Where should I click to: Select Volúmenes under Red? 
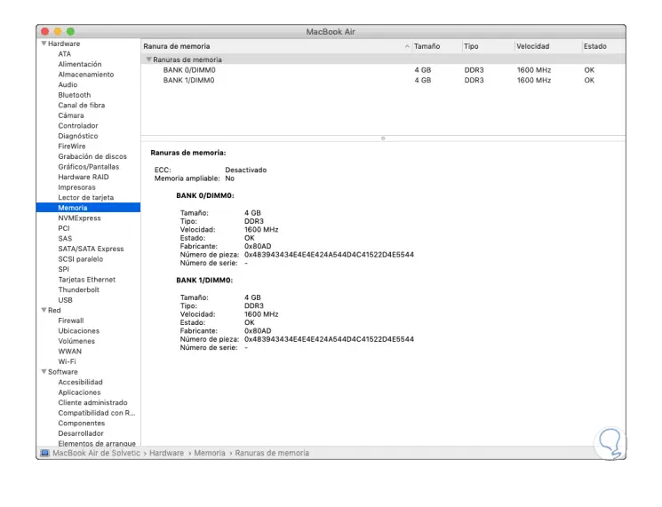click(x=76, y=341)
